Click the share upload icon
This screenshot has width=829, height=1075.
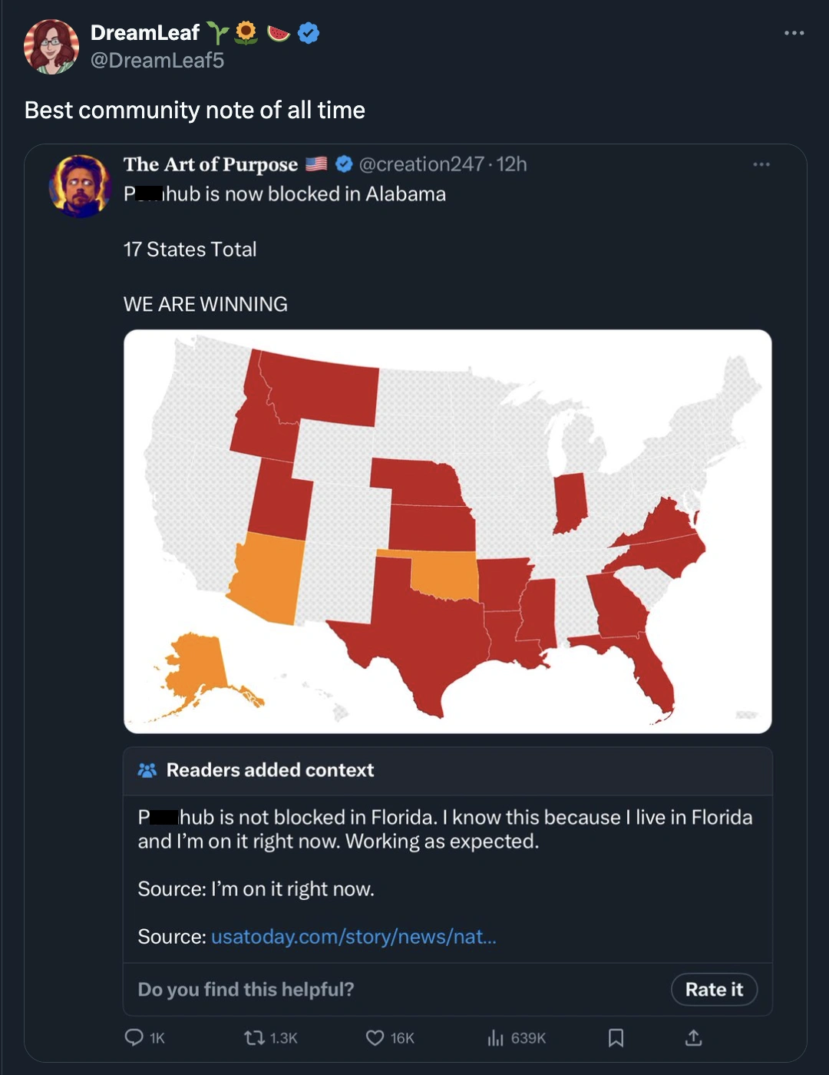pos(693,1038)
